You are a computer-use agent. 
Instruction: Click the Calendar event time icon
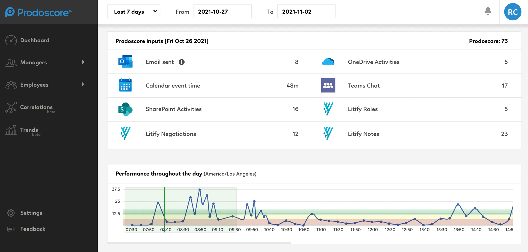(125, 85)
